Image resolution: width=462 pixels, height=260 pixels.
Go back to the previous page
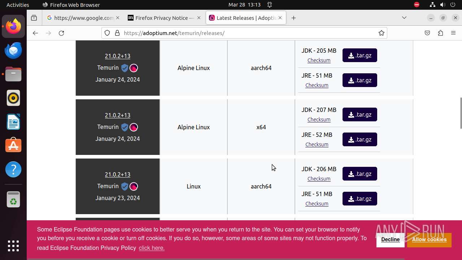tap(35, 33)
